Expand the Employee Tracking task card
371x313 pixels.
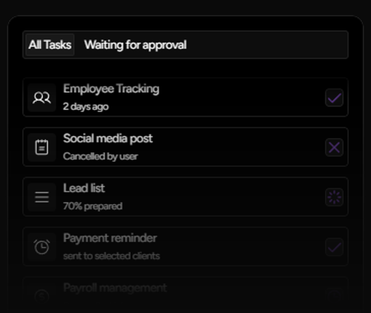tap(185, 97)
